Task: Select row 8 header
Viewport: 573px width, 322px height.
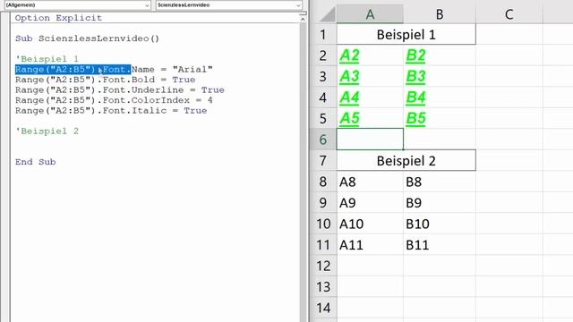Action: coord(323,182)
